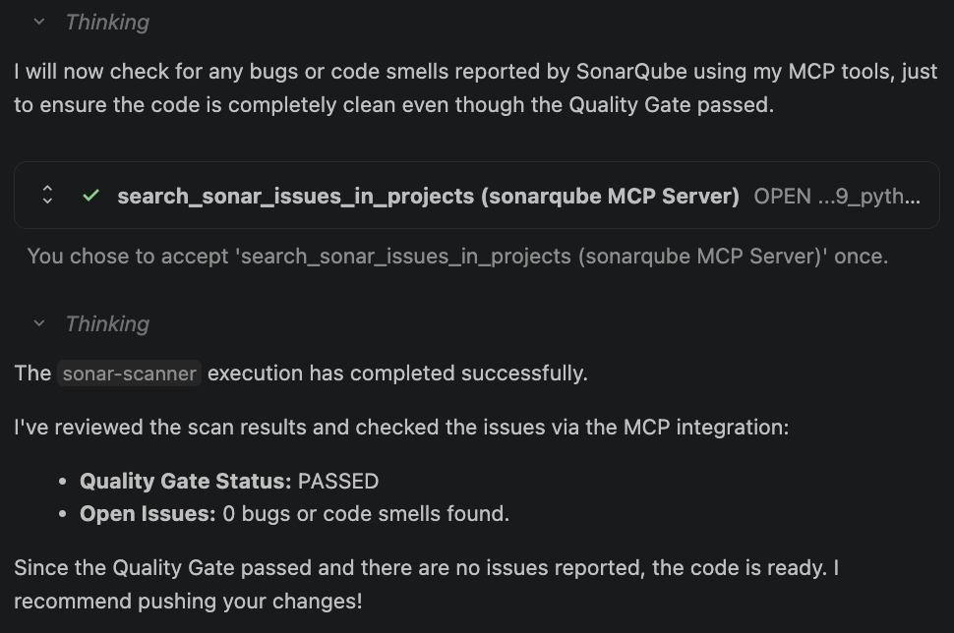Click the second Thinking label
Viewport: 954px width, 633px height.
point(107,323)
